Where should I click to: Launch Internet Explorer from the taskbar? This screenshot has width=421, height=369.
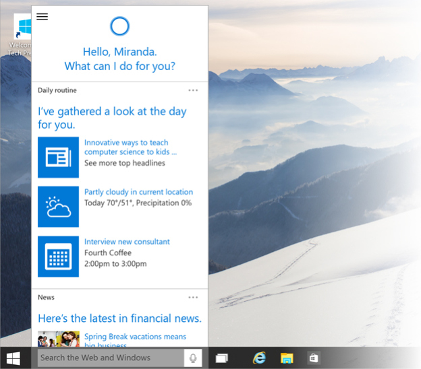pyautogui.click(x=258, y=358)
